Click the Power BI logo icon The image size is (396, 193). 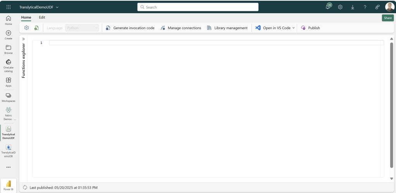[9, 184]
